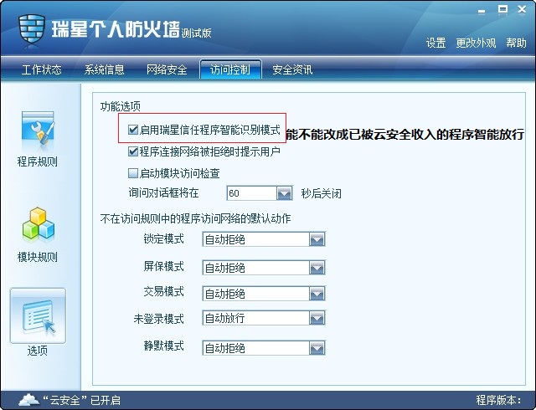Click the 更改外观 link
This screenshot has width=536, height=410.
(x=476, y=43)
